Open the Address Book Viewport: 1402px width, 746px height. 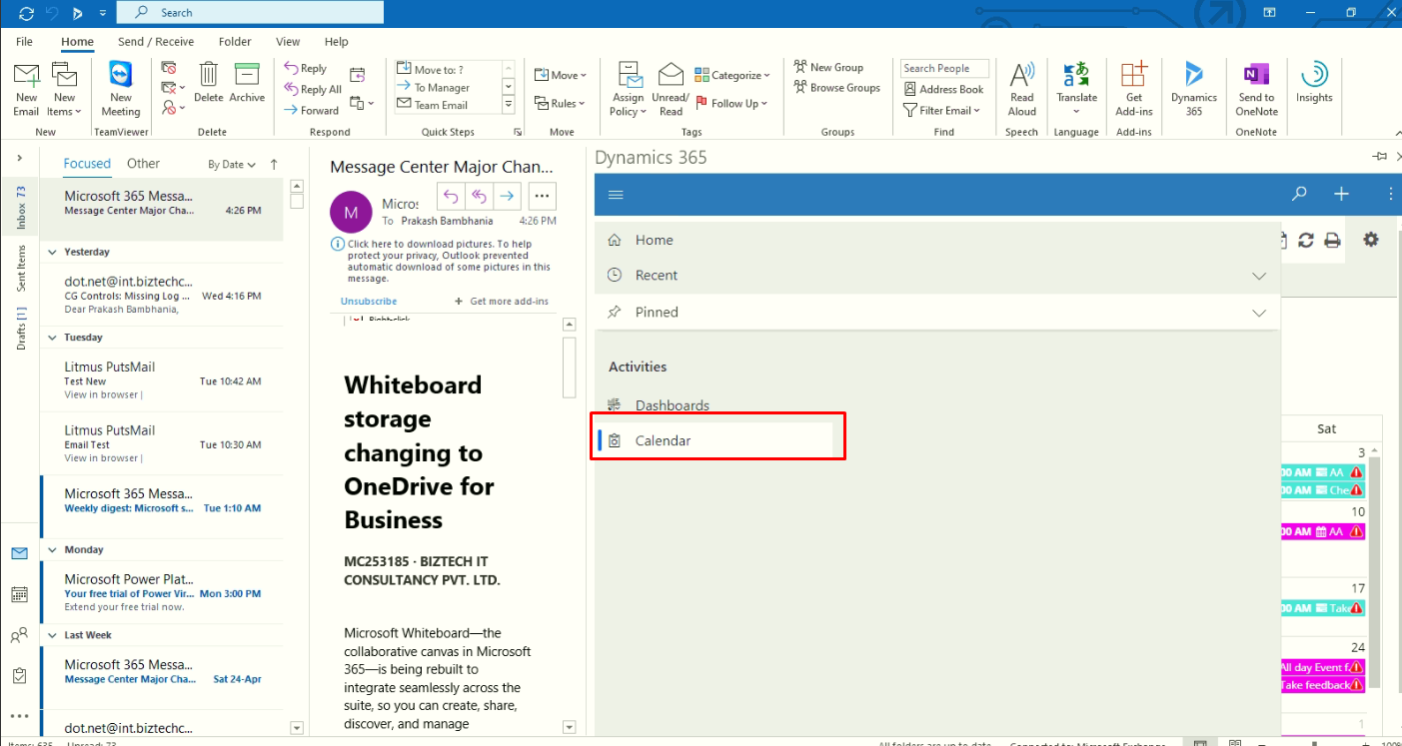coord(944,90)
